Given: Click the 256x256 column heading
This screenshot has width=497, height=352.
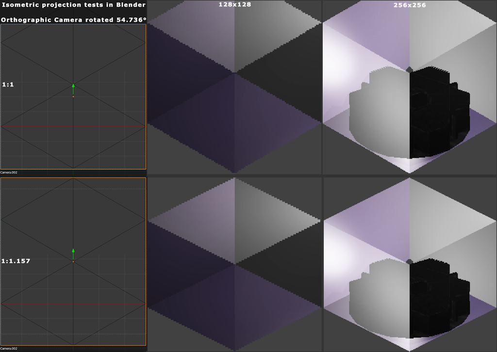Looking at the screenshot, I should (409, 5).
